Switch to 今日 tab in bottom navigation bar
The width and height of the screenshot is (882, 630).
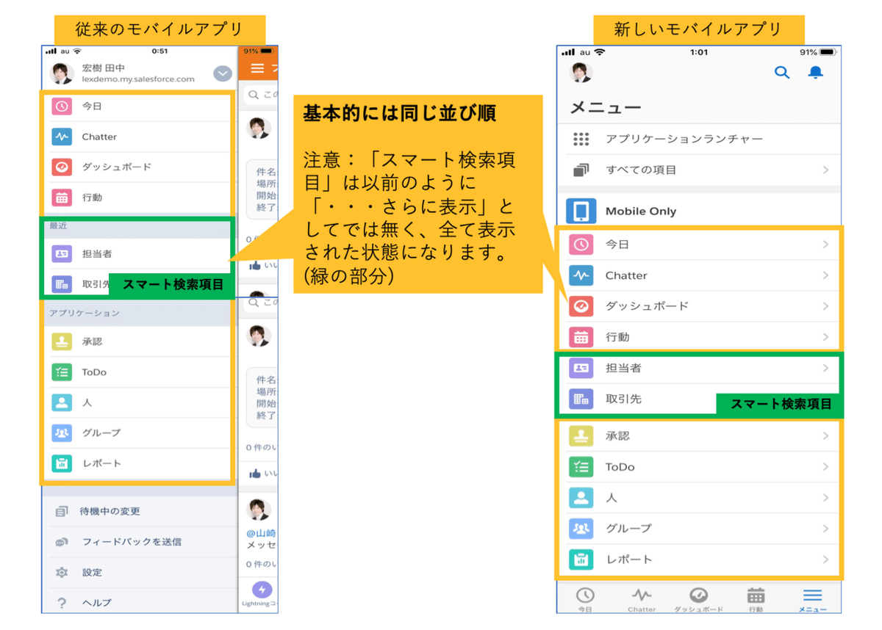(x=585, y=599)
